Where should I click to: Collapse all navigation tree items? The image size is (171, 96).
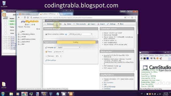tap(37, 29)
